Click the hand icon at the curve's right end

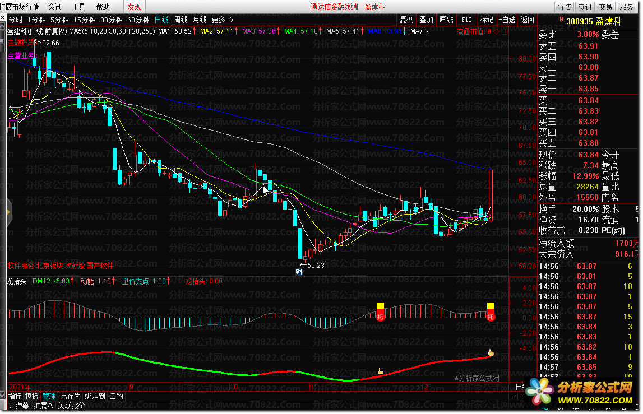[x=491, y=352]
